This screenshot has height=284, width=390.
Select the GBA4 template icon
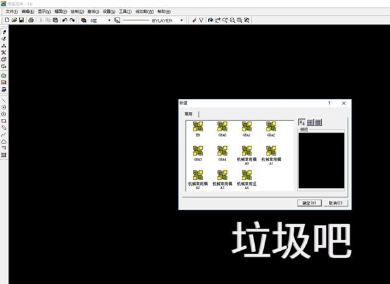(x=222, y=151)
